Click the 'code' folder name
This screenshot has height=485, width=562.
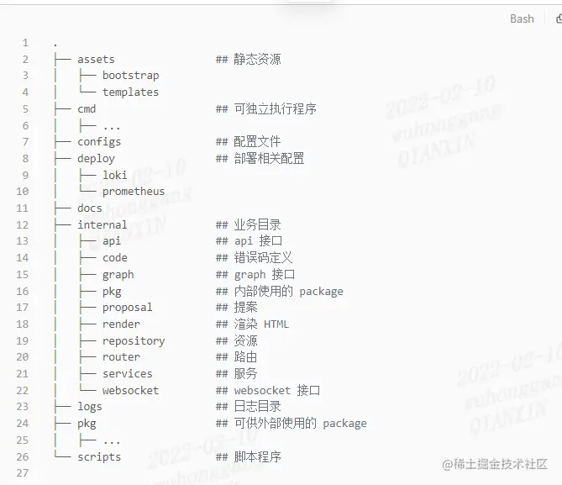tap(115, 258)
